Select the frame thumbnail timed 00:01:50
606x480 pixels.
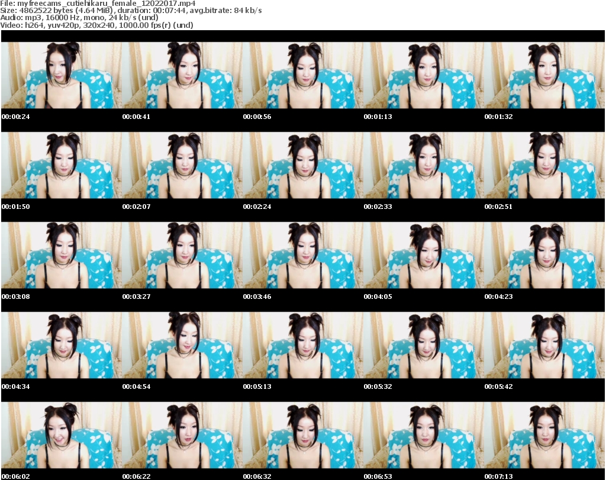pyautogui.click(x=62, y=165)
